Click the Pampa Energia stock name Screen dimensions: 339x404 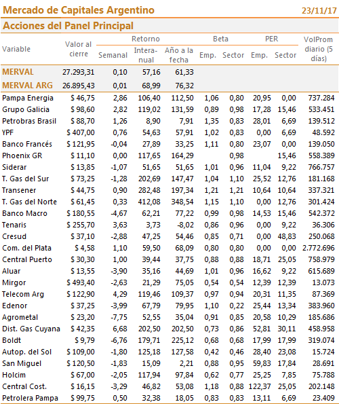[28, 98]
